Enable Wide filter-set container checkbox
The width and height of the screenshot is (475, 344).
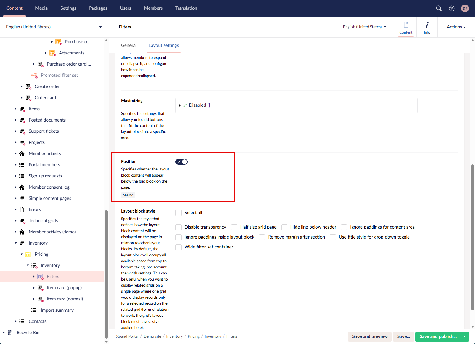[x=179, y=247]
